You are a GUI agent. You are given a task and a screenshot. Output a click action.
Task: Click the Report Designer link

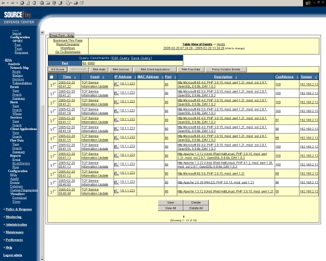pos(68,44)
